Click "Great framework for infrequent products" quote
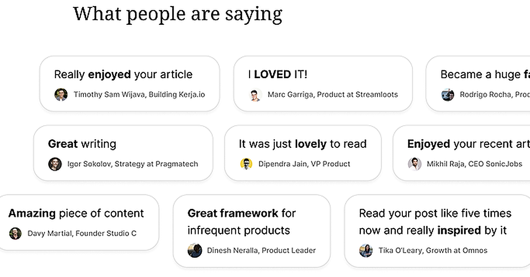Viewport: 530px width, 277px height. 241,221
